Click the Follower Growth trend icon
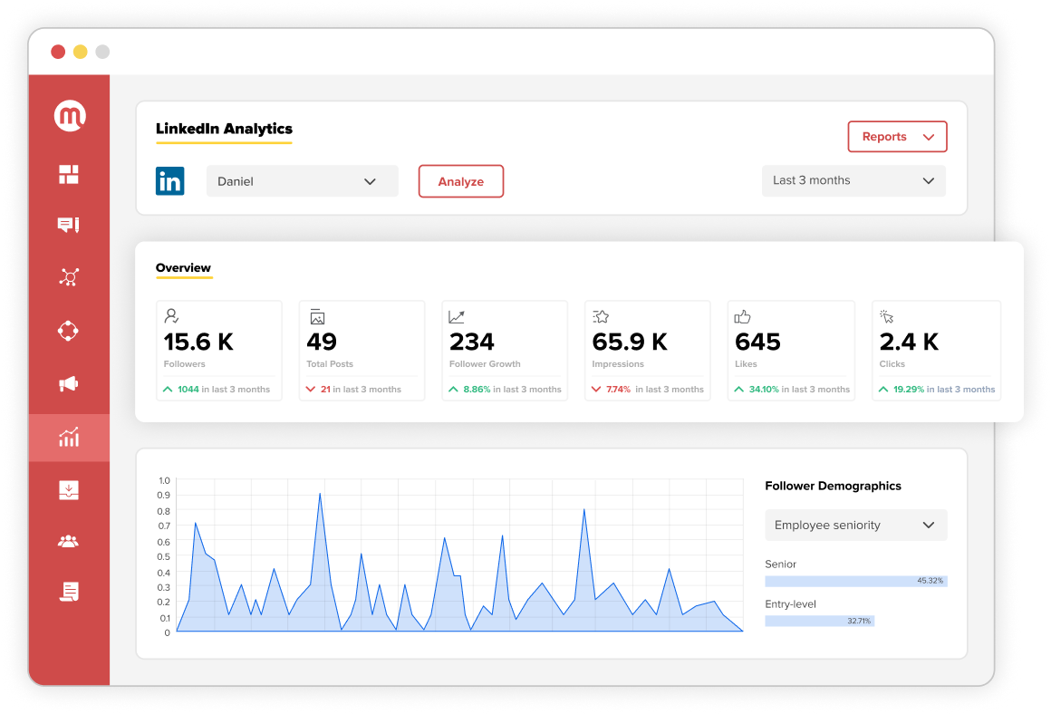The image size is (1051, 714). pyautogui.click(x=457, y=316)
